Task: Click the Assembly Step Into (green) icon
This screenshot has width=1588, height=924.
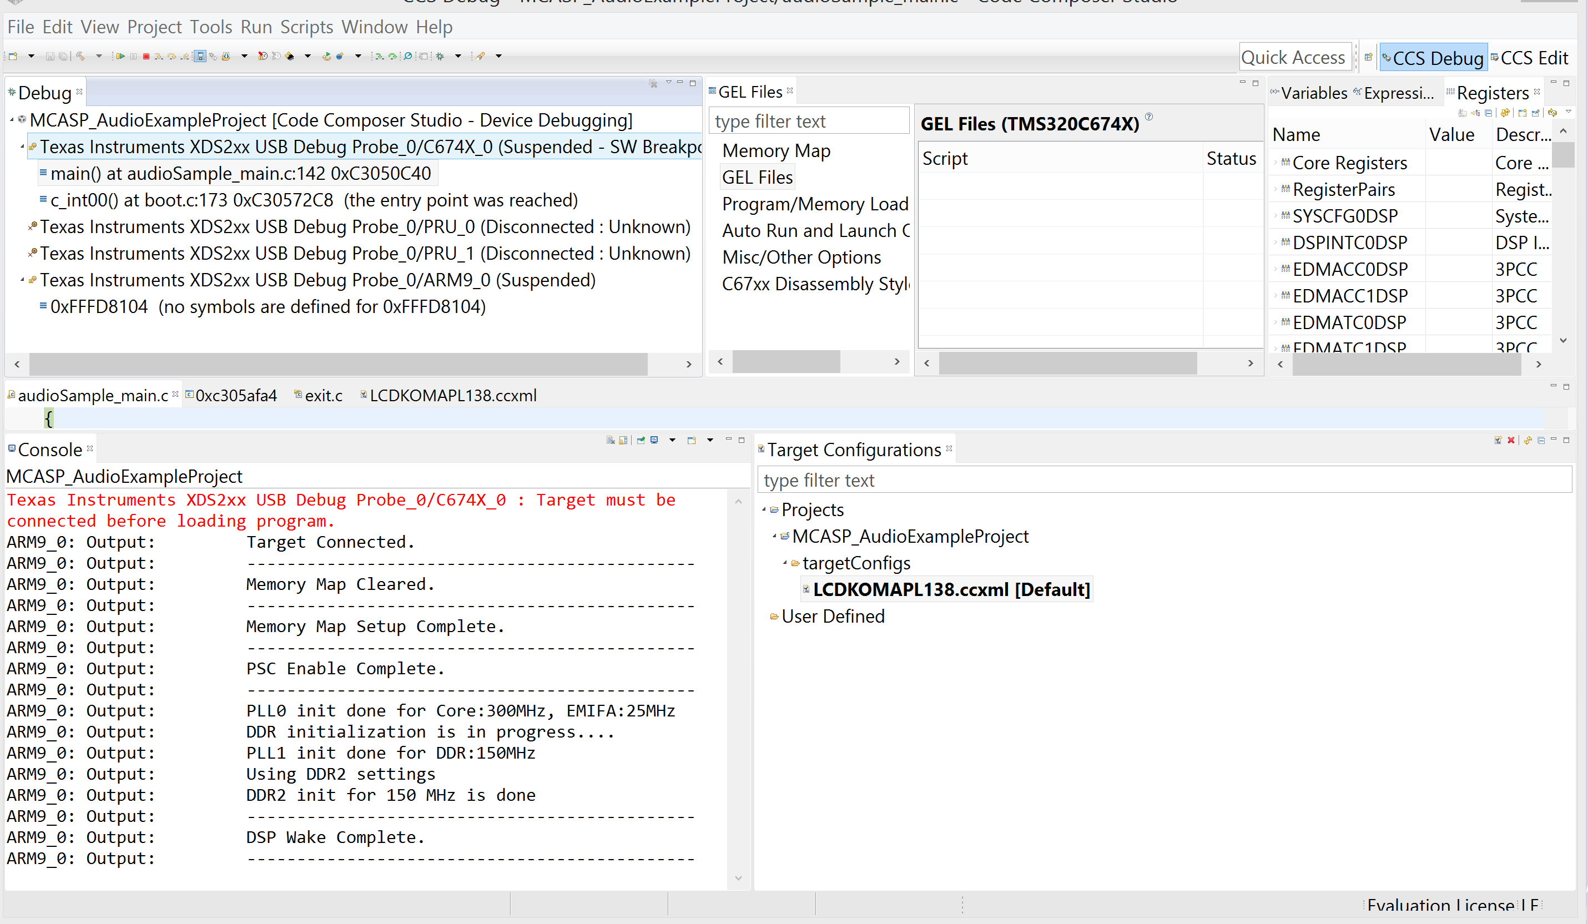Action: pos(379,56)
